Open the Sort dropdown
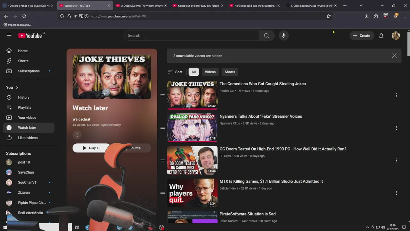The image size is (410, 231). (x=175, y=72)
